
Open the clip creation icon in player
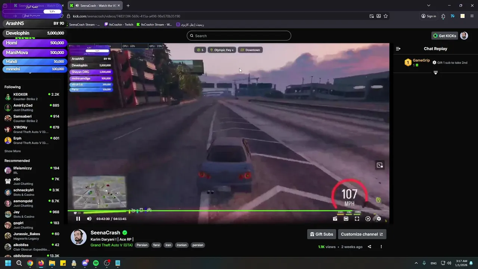click(335, 219)
